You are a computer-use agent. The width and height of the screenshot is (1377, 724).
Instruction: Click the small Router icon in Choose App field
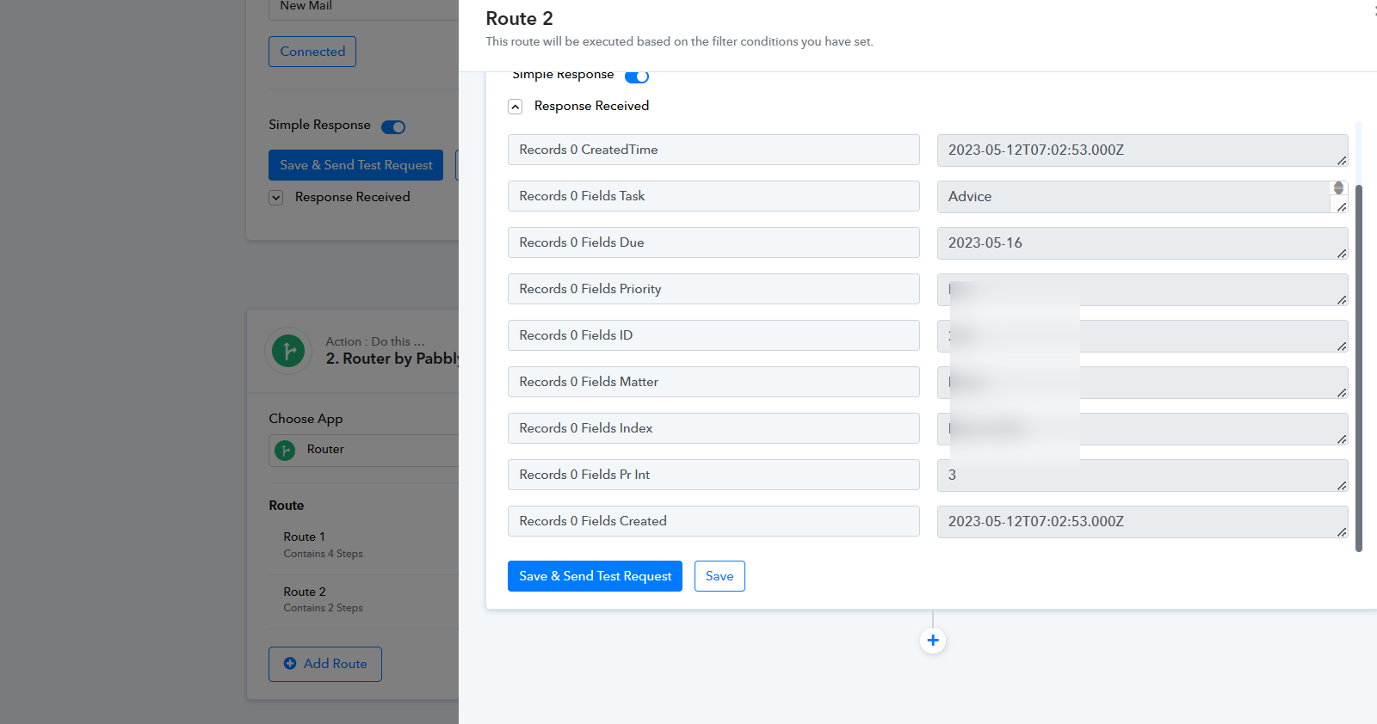[x=285, y=450]
